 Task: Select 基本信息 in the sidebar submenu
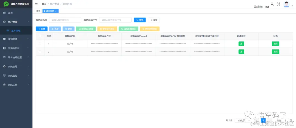point(16,30)
